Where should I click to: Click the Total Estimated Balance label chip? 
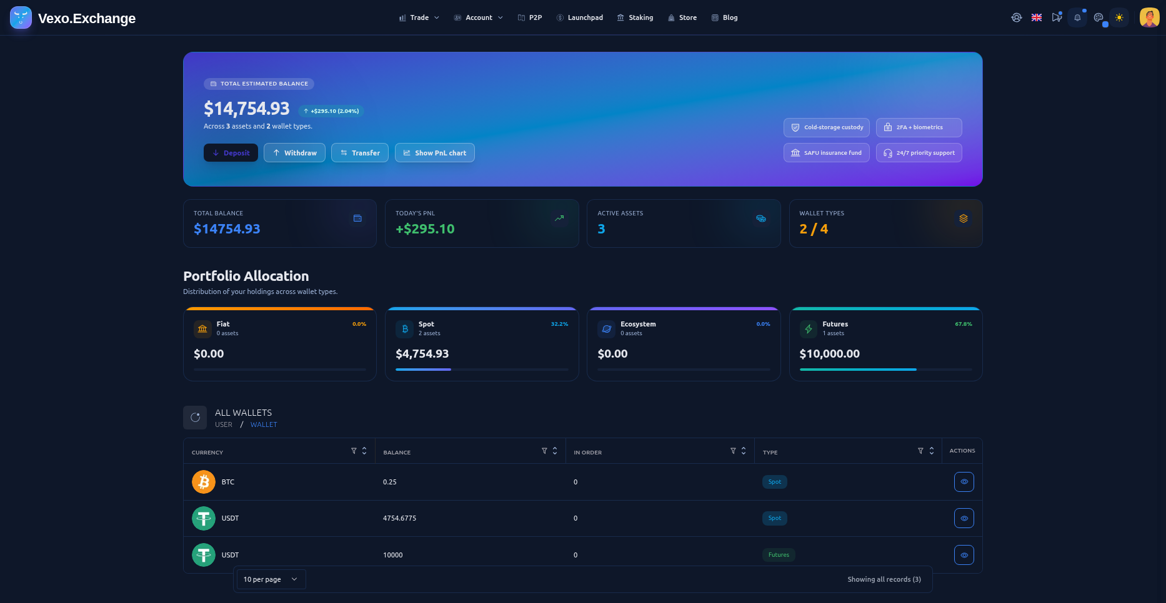(x=259, y=84)
